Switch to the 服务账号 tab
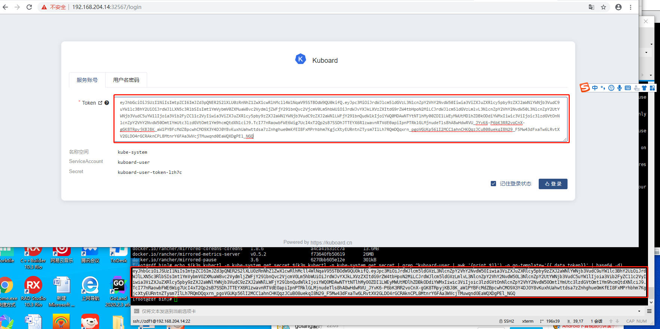 [87, 80]
